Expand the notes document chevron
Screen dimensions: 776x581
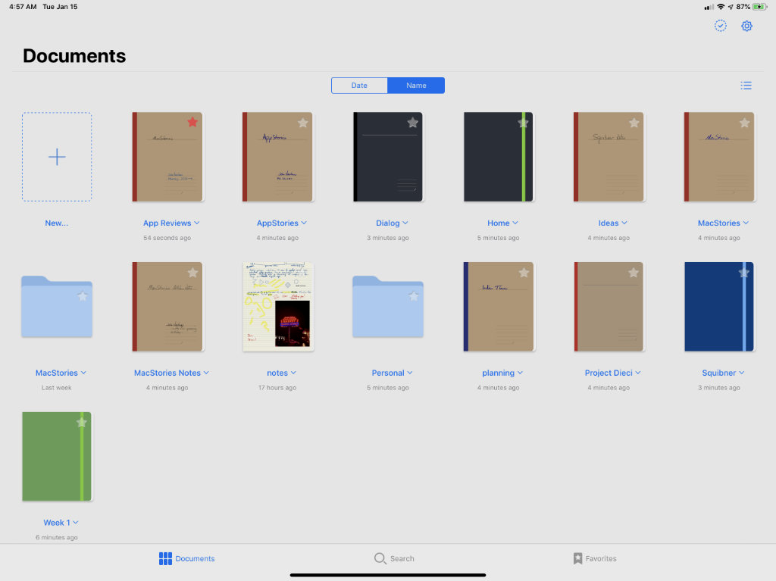pos(293,373)
